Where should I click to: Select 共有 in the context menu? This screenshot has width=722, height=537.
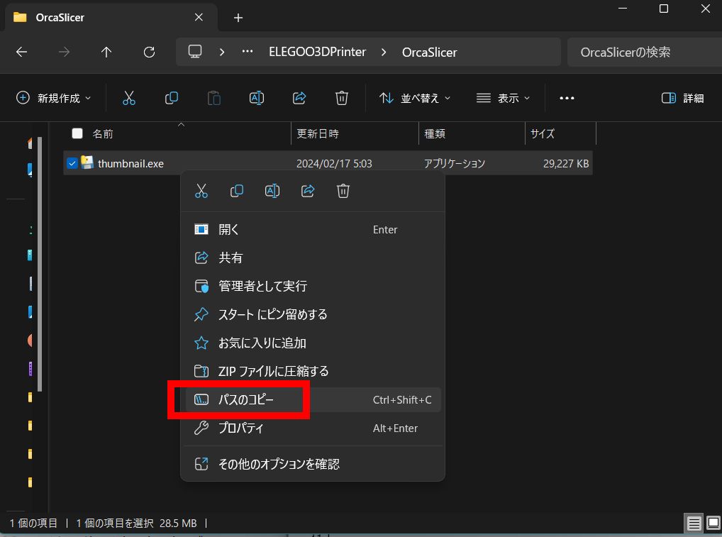pyautogui.click(x=313, y=258)
